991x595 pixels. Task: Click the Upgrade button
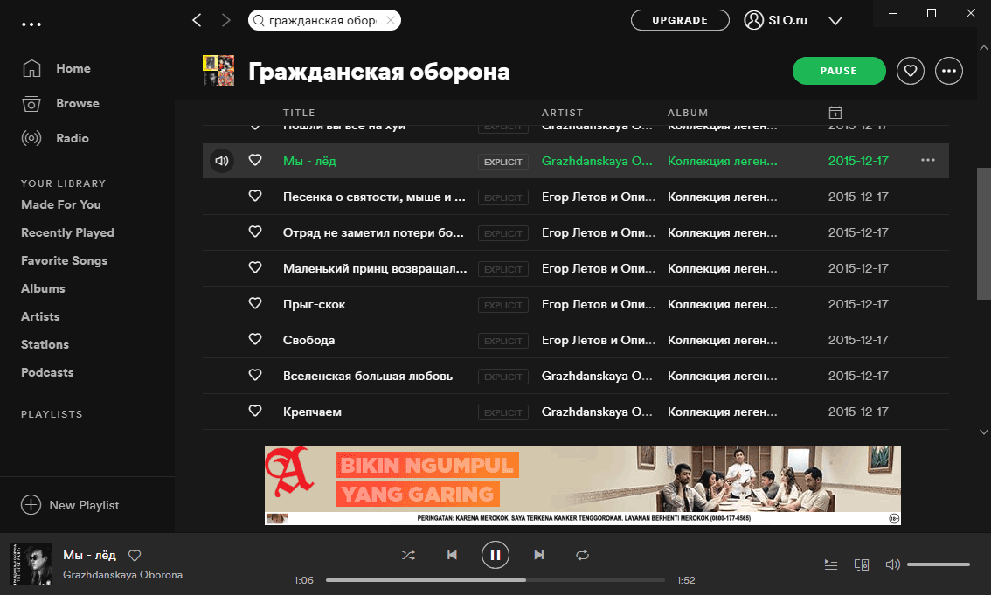click(680, 20)
